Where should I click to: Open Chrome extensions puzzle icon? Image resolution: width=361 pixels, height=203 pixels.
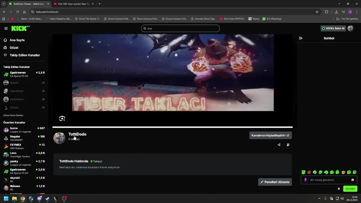click(x=327, y=12)
